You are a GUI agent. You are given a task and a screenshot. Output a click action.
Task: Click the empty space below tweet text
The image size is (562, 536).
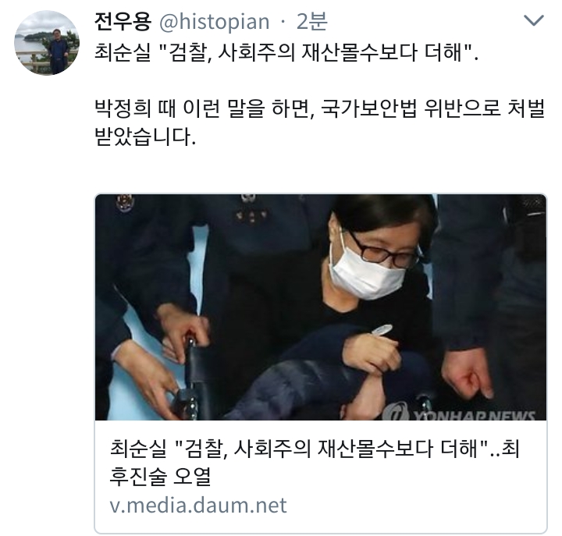click(320, 170)
